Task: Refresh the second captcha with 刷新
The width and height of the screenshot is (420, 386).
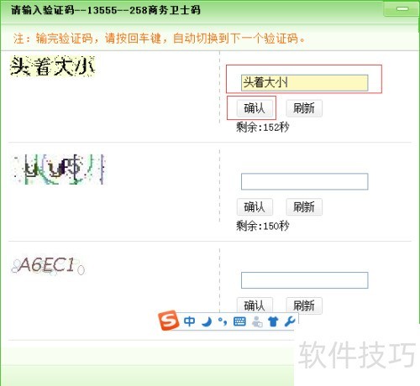Action: coord(304,207)
